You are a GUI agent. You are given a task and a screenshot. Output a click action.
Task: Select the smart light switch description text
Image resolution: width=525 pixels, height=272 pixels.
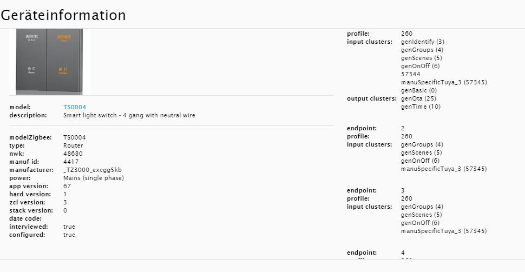(129, 115)
